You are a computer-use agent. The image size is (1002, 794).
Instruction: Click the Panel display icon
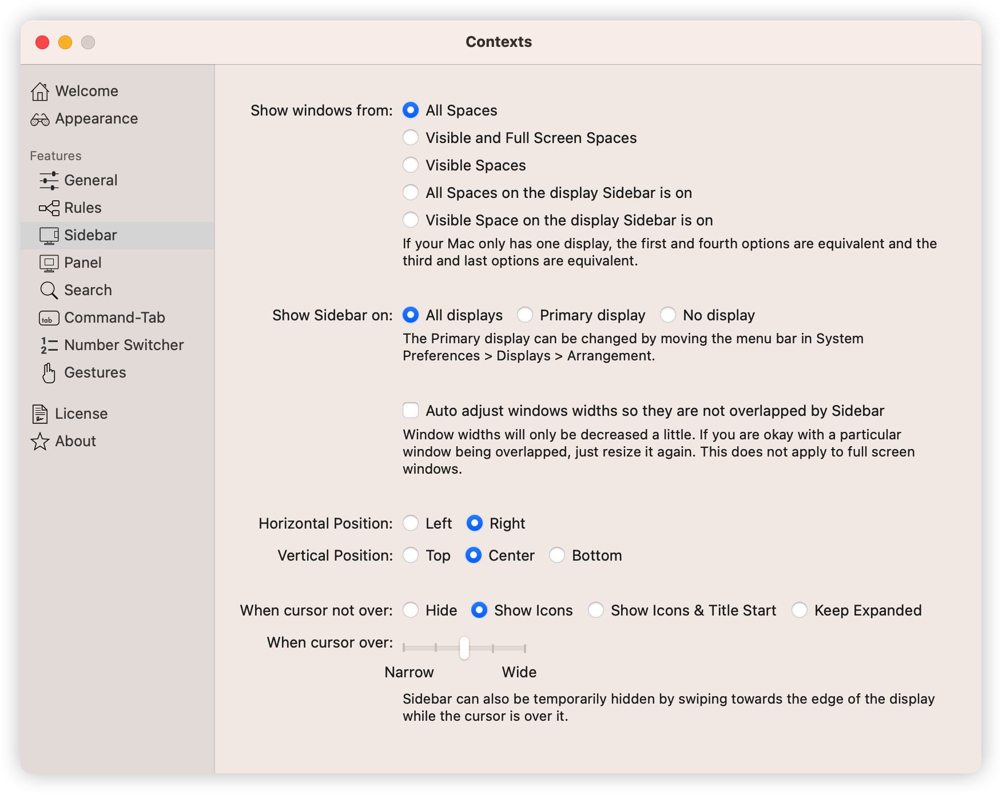[x=49, y=263]
